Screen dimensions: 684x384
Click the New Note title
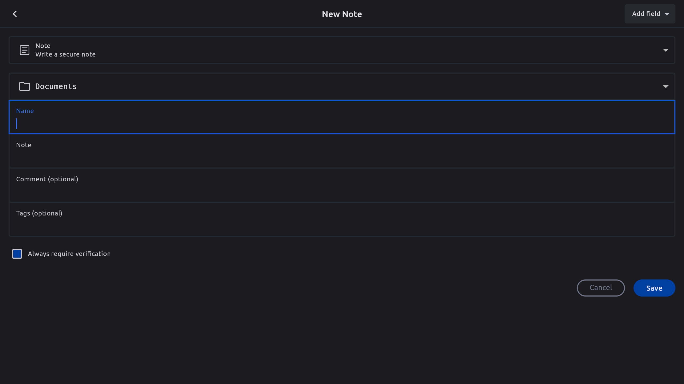[x=342, y=14]
